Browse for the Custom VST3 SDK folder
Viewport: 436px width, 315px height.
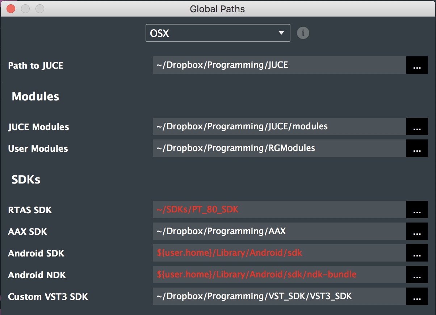(x=417, y=297)
